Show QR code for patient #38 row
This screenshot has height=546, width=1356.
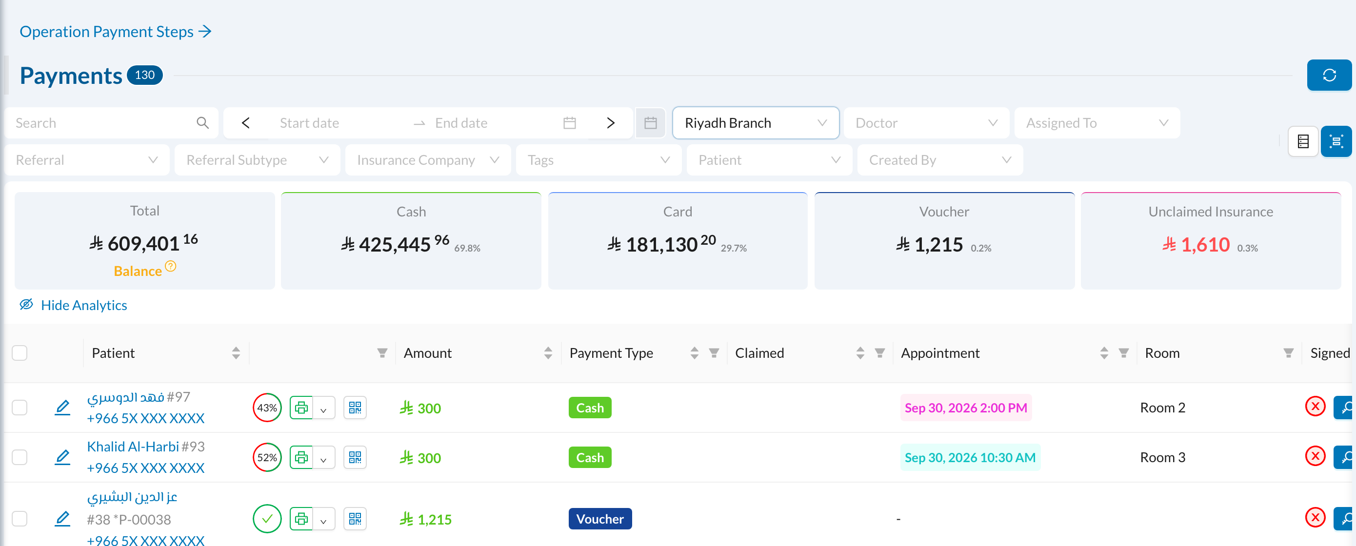pyautogui.click(x=355, y=519)
